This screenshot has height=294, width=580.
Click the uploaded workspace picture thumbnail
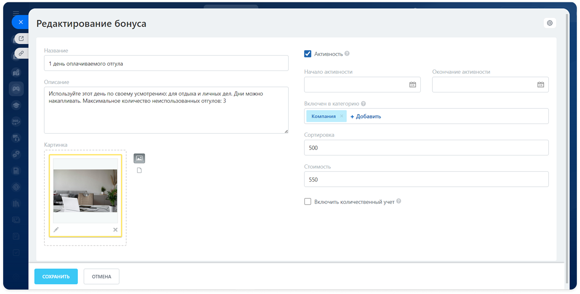[85, 191]
